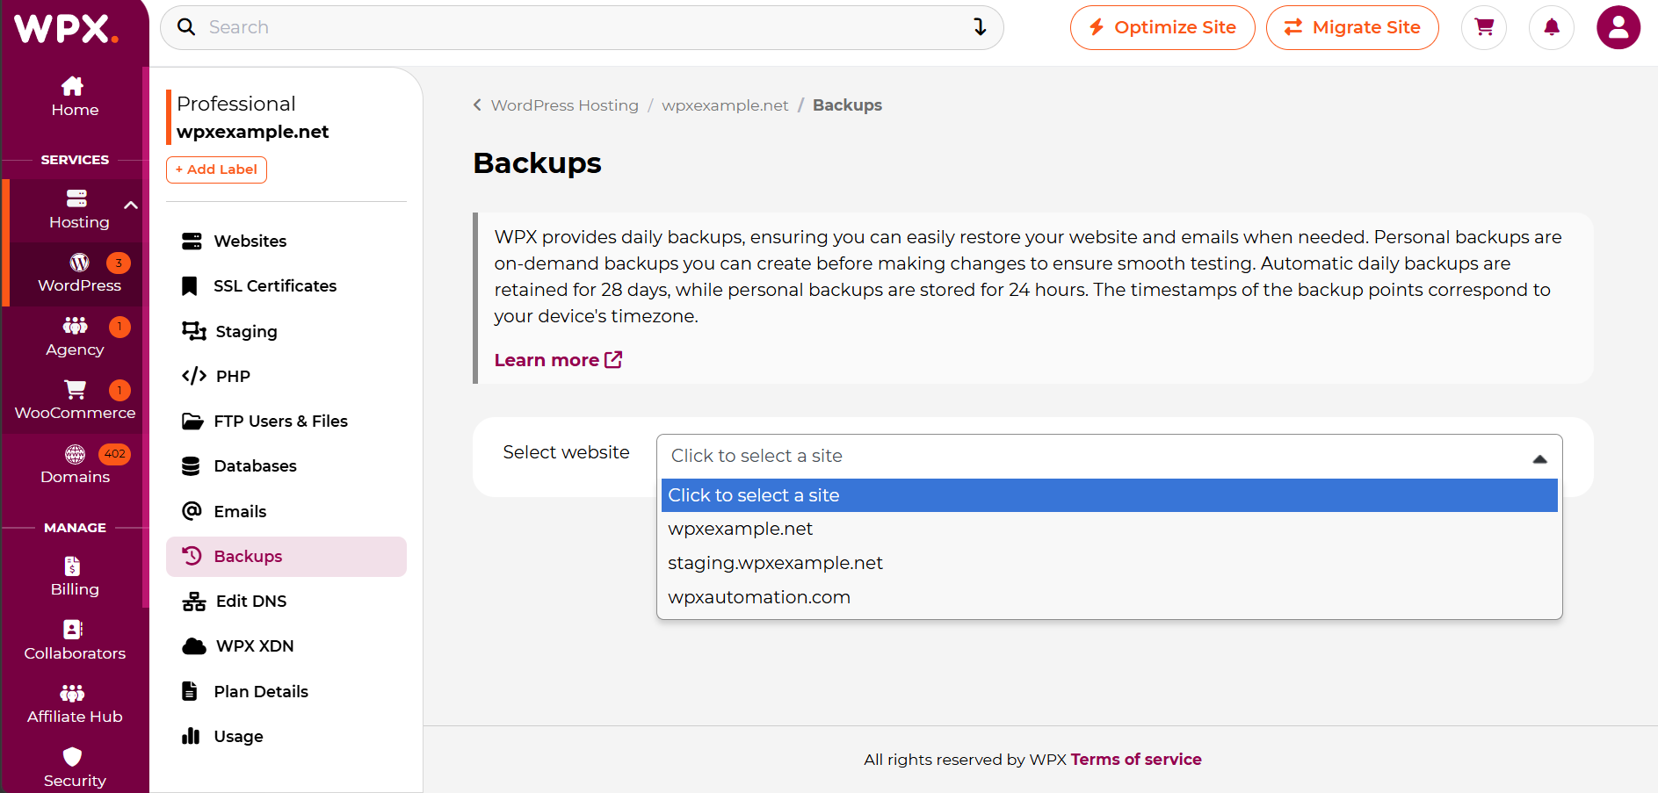Click the WPX logo
The height and width of the screenshot is (793, 1658).
click(67, 28)
